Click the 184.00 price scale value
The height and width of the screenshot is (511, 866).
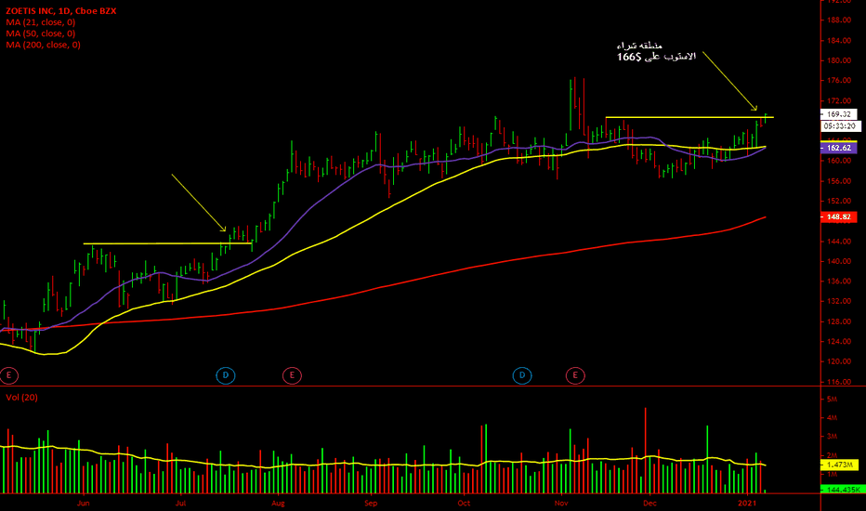[839, 40]
